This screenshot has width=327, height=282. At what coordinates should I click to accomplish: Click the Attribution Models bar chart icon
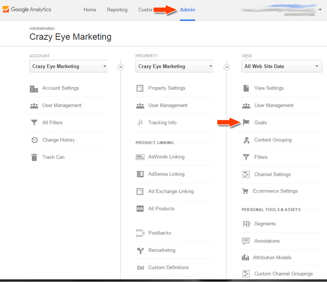click(x=246, y=257)
